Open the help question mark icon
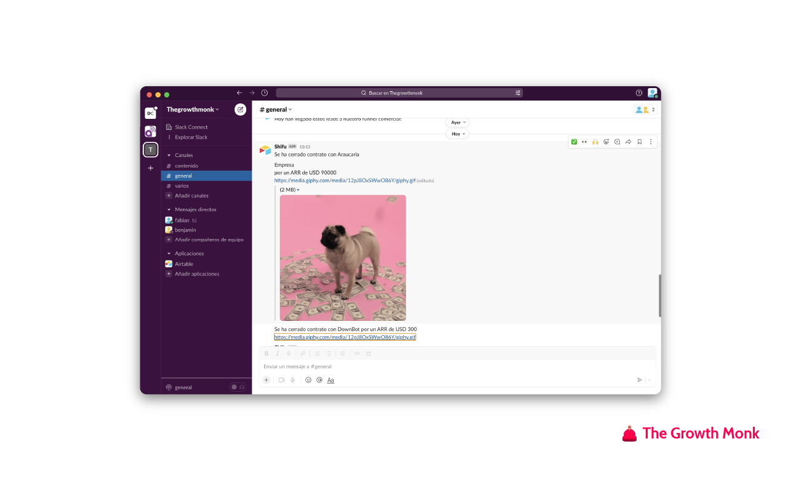The image size is (801, 481). pos(639,93)
